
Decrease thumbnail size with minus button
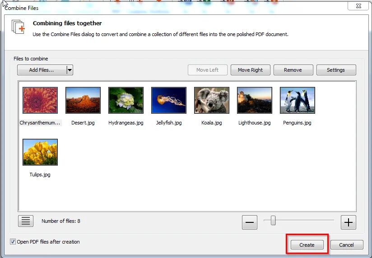[250, 222]
